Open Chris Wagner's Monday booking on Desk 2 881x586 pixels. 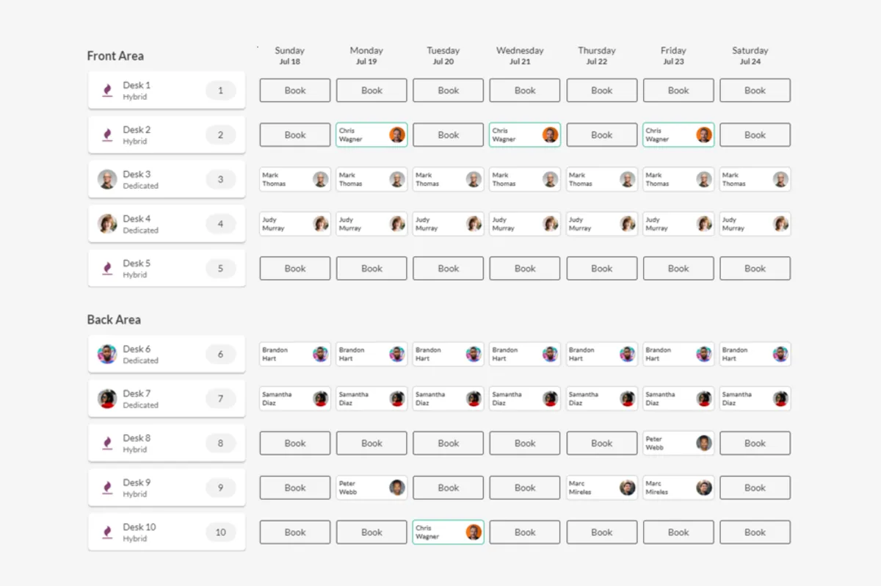click(371, 135)
